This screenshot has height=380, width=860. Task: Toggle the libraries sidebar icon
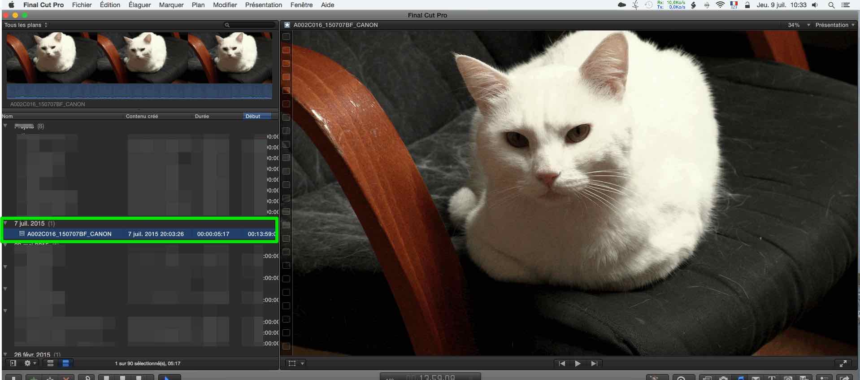(13, 363)
